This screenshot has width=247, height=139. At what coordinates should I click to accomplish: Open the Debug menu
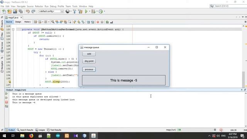coord(53,6)
